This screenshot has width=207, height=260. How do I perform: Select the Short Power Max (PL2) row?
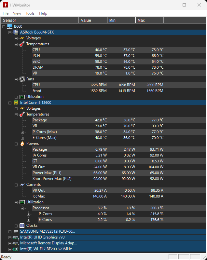click(x=119, y=179)
